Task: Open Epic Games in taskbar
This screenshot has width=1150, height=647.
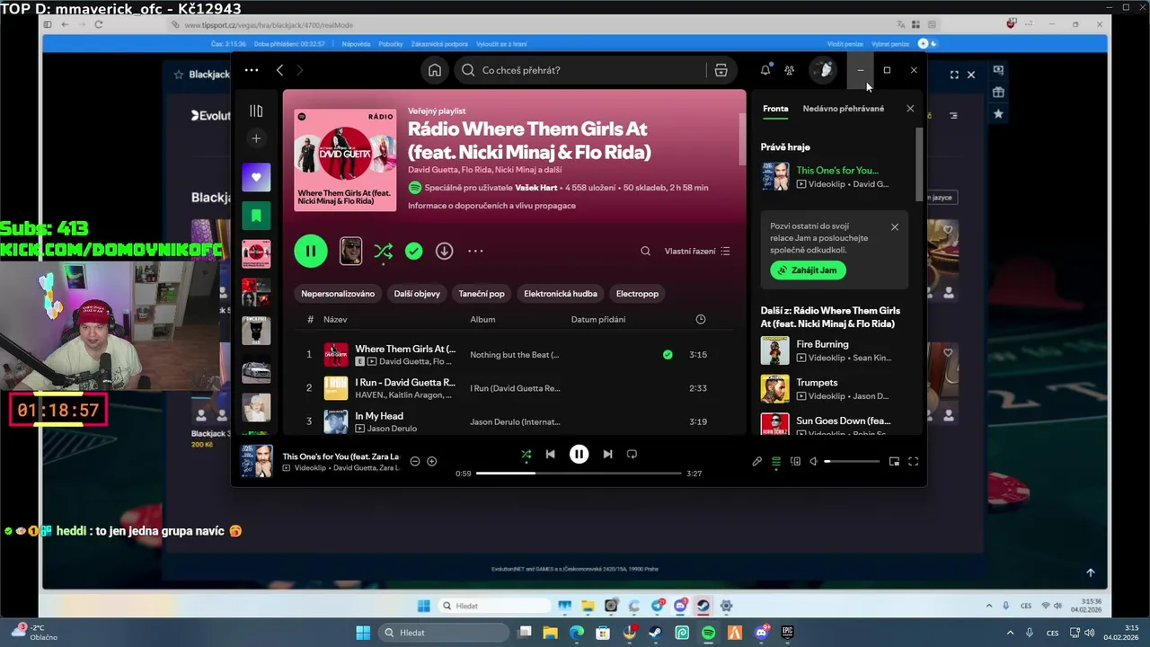Action: (x=787, y=633)
